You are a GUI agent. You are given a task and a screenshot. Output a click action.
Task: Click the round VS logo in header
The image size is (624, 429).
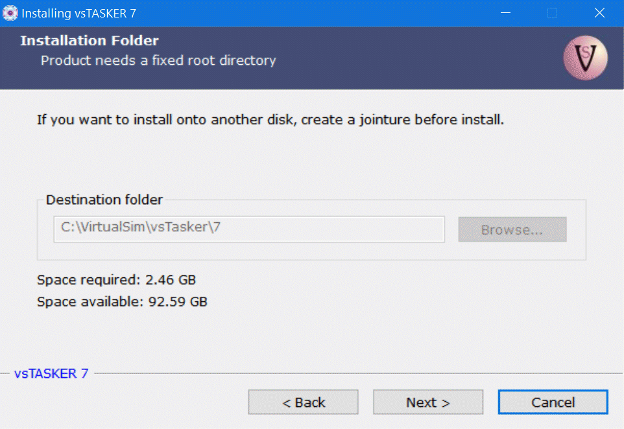(585, 58)
